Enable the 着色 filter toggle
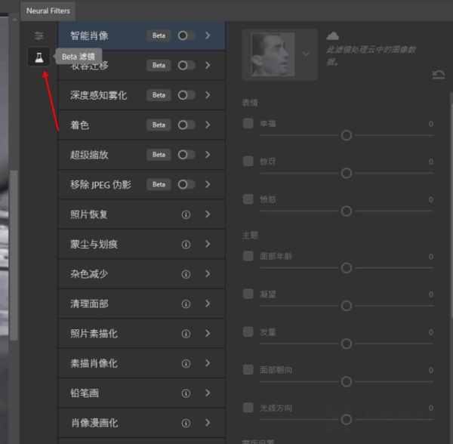 [x=186, y=125]
